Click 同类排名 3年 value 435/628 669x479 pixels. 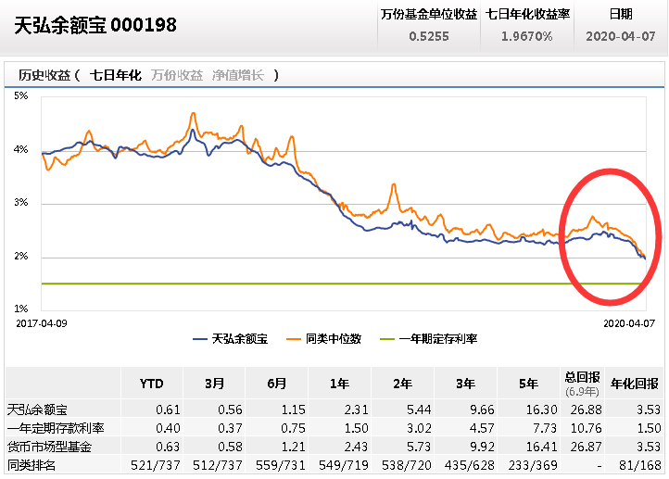[470, 465]
